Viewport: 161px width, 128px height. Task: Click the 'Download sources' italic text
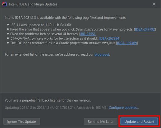click(89, 29)
